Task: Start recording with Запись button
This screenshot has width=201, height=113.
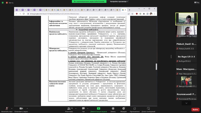Action: pos(113,109)
